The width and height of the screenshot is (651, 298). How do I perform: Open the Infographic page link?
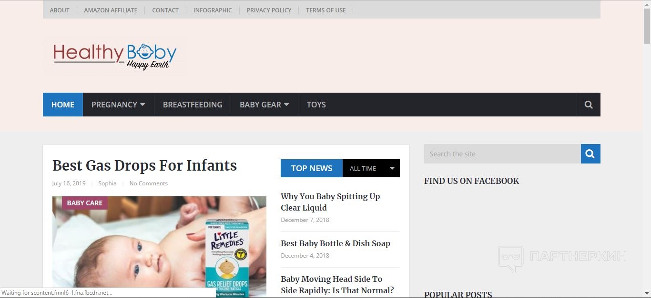(x=213, y=10)
